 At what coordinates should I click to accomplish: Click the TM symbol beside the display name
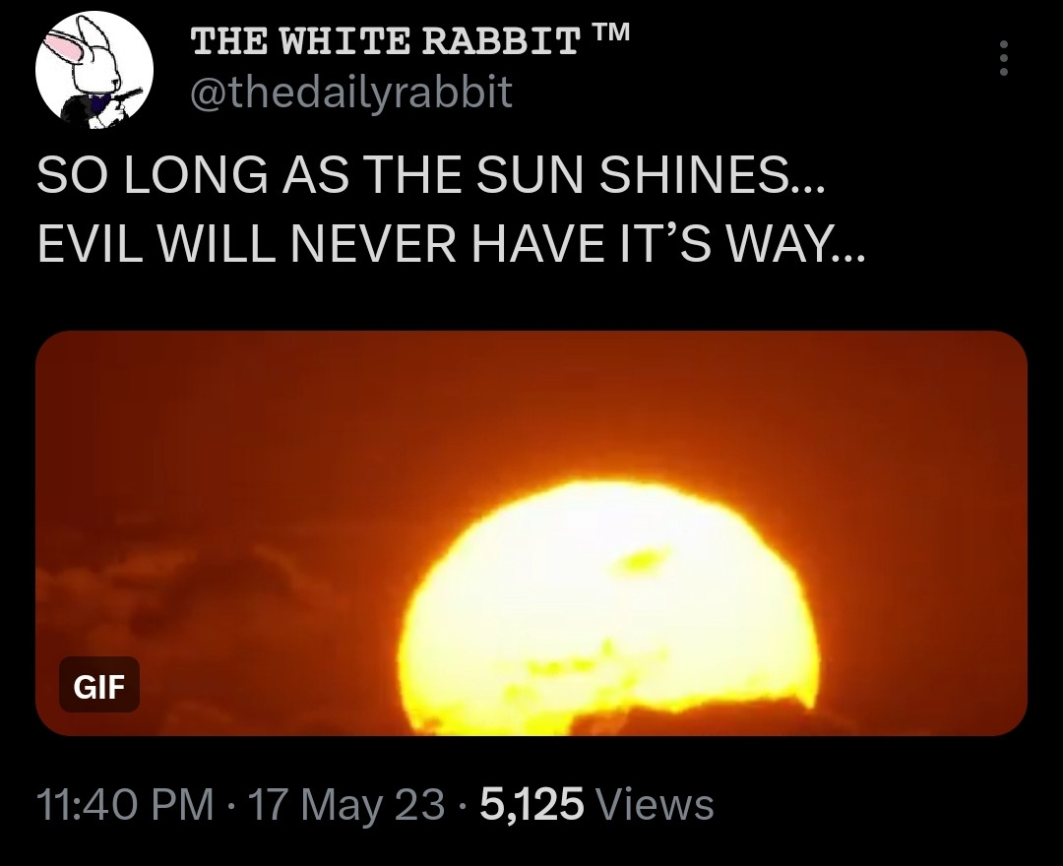[611, 31]
